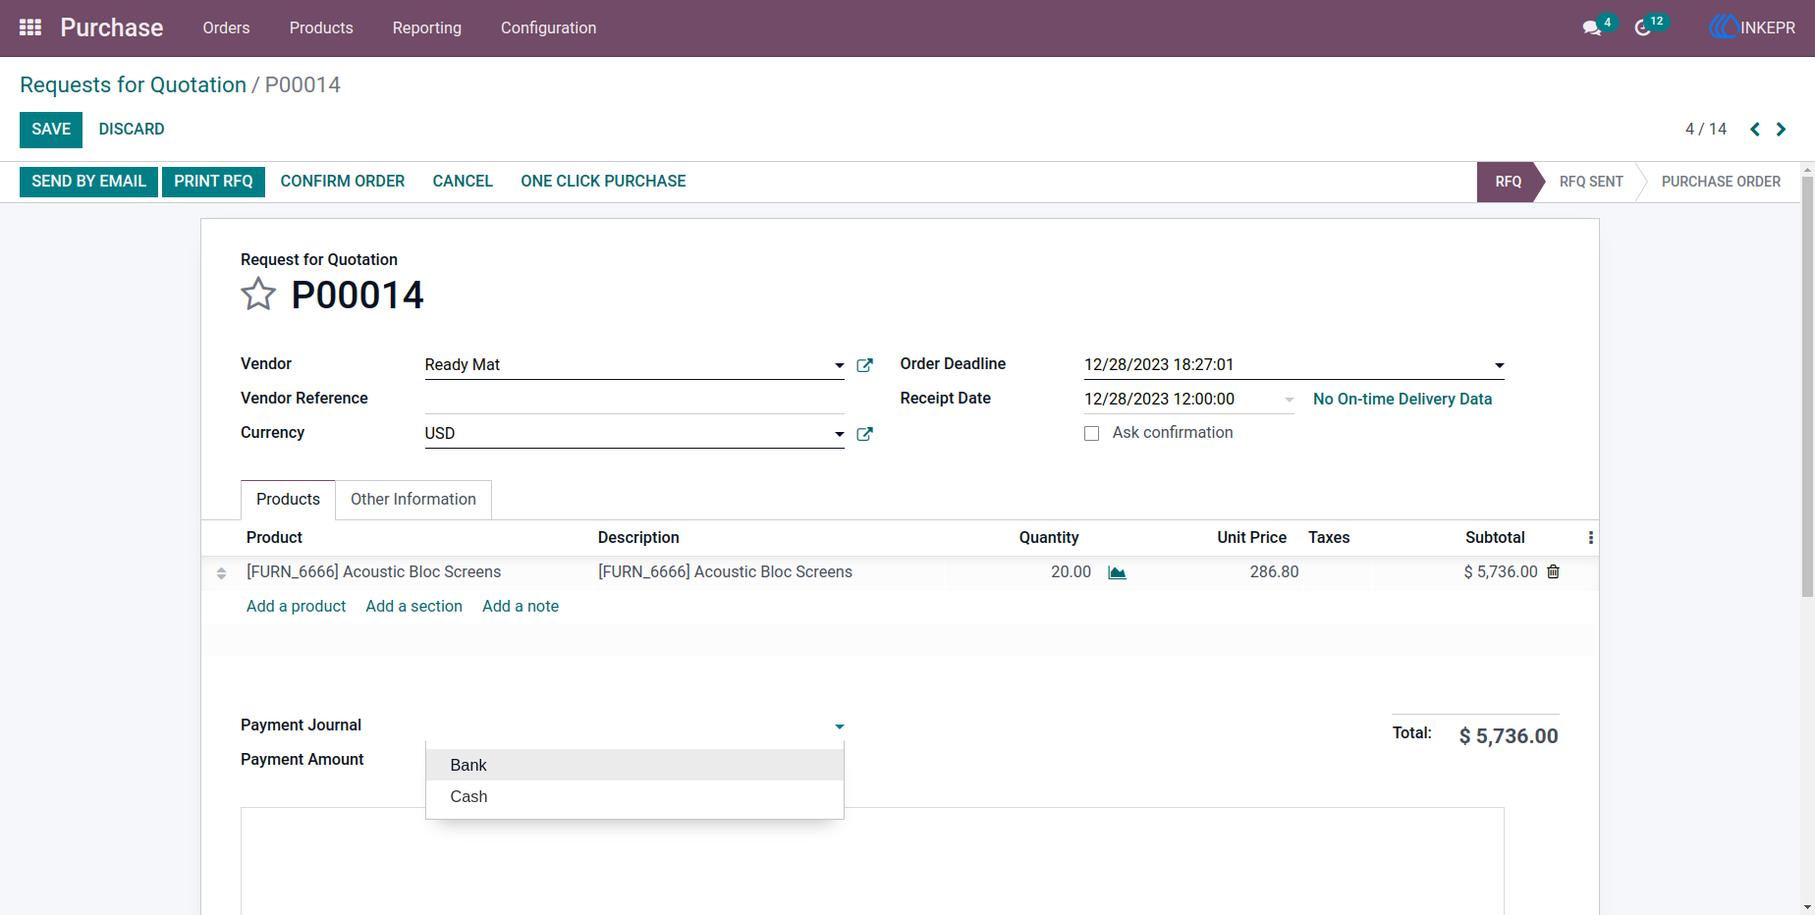Open the conversations chat icon
The height and width of the screenshot is (915, 1815).
pyautogui.click(x=1591, y=27)
